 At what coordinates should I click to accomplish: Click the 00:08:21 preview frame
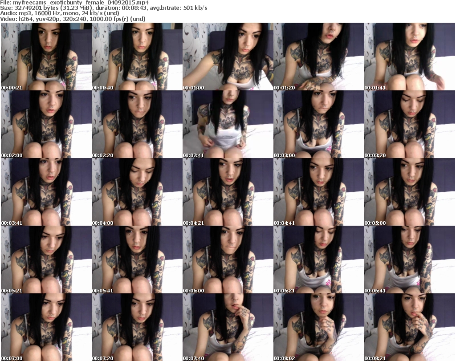tap(410, 327)
